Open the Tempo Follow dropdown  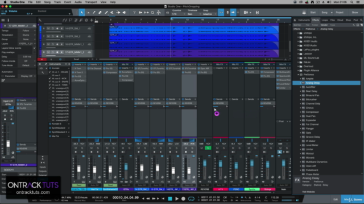click(27, 31)
